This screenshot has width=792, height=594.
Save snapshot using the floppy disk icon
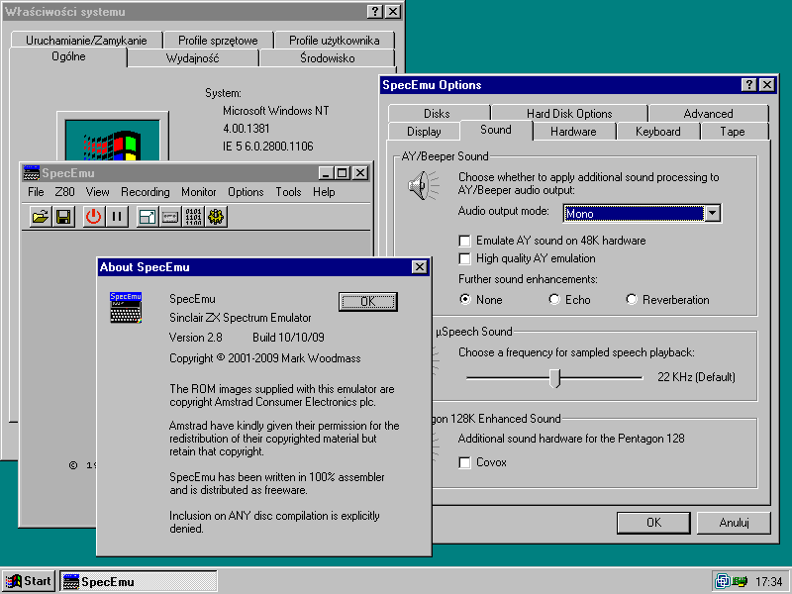(63, 217)
